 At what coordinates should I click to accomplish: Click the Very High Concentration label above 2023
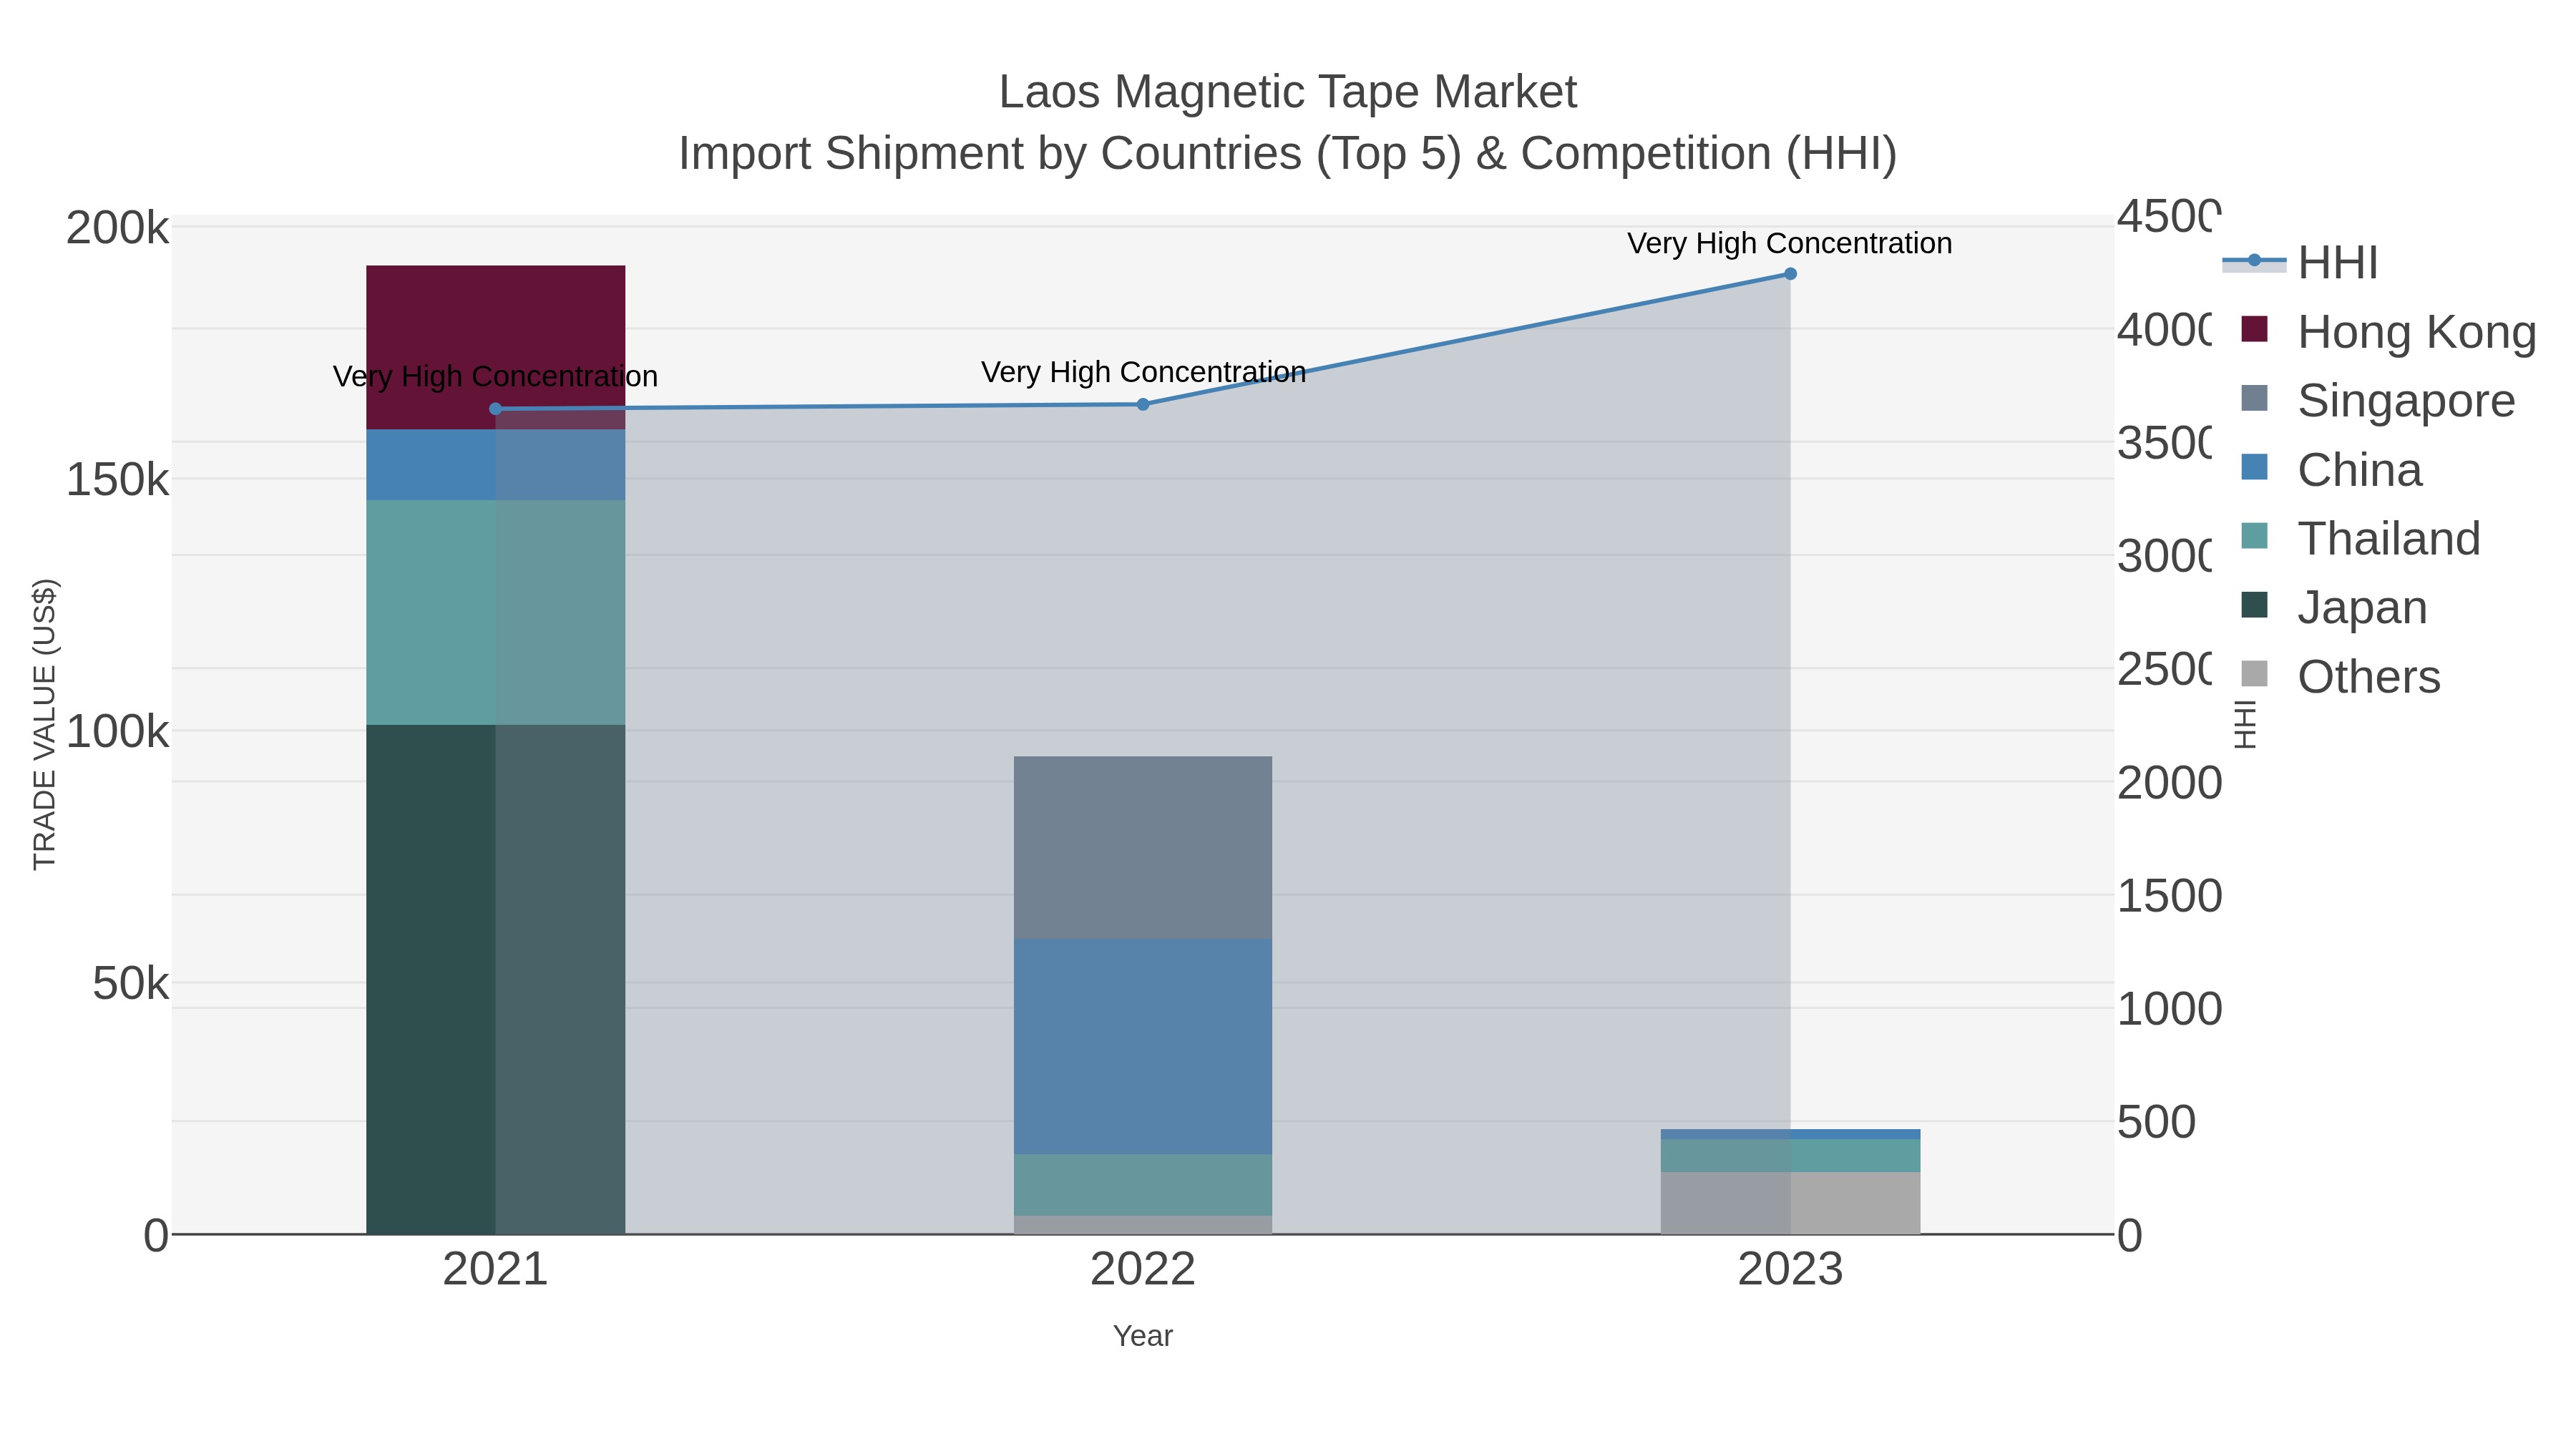tap(1790, 243)
